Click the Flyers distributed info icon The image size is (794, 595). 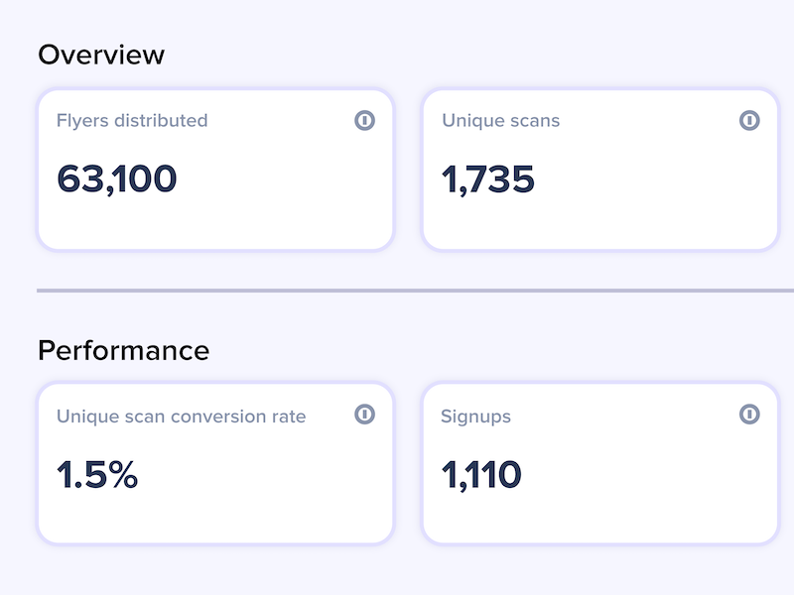click(x=364, y=120)
